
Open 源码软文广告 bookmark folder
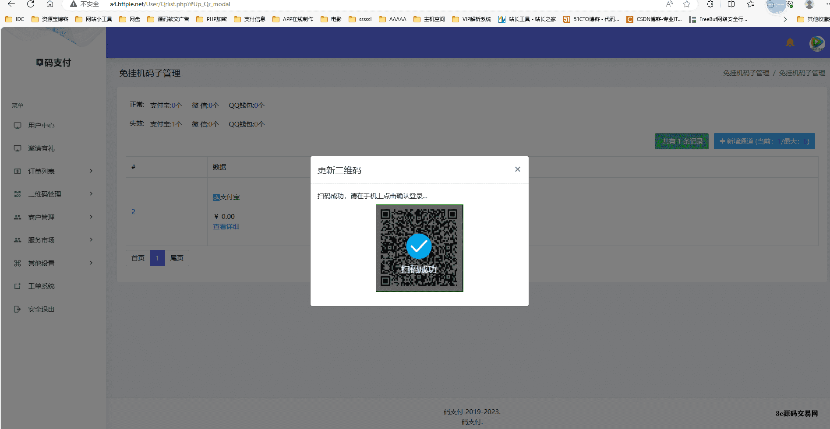pos(168,19)
